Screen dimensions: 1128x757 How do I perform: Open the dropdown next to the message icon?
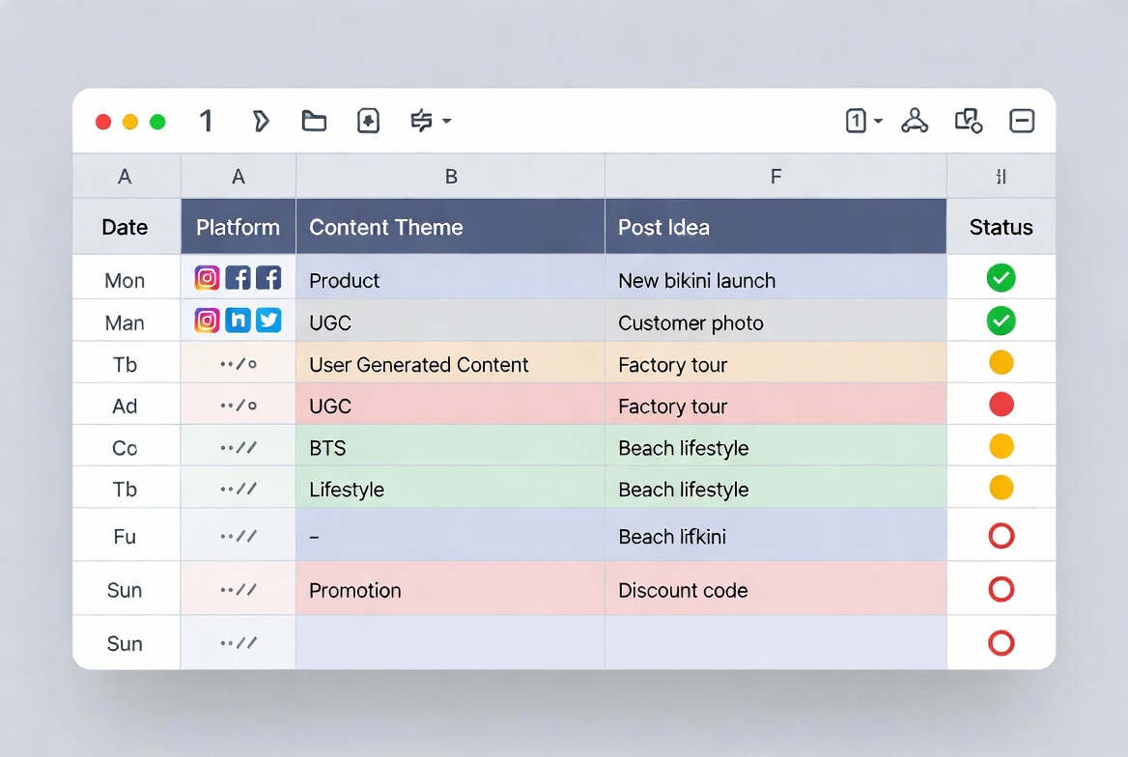coord(446,123)
